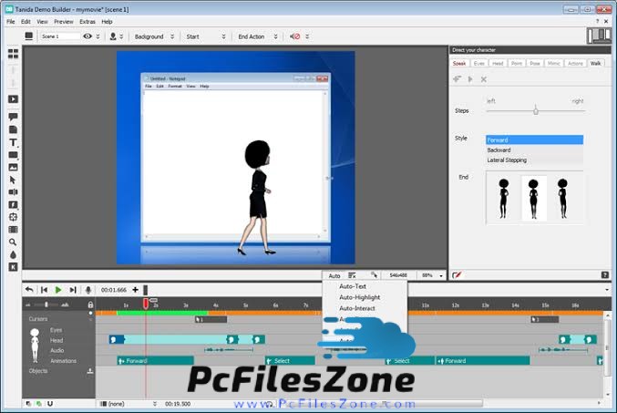Open the Background dropdown
Image resolution: width=617 pixels, height=413 pixels.
153,36
